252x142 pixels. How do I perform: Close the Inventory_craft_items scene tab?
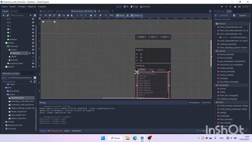pos(95,11)
